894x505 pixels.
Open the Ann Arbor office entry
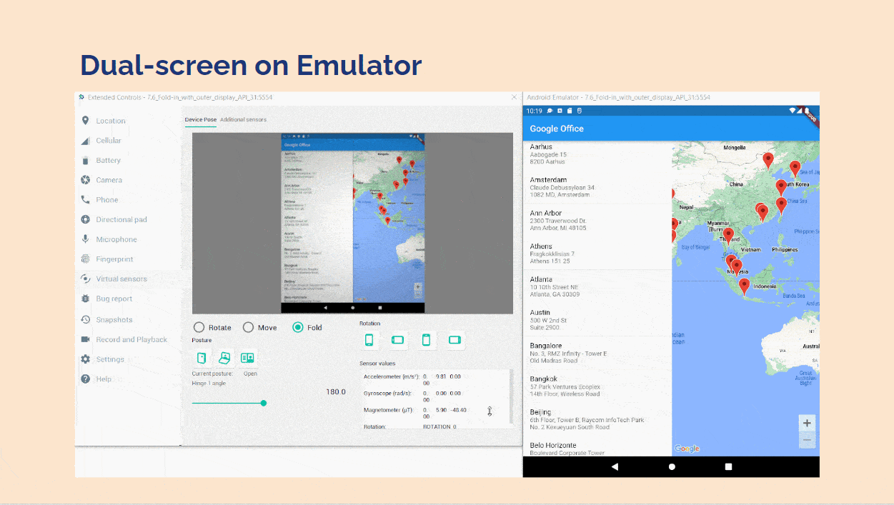(597, 220)
